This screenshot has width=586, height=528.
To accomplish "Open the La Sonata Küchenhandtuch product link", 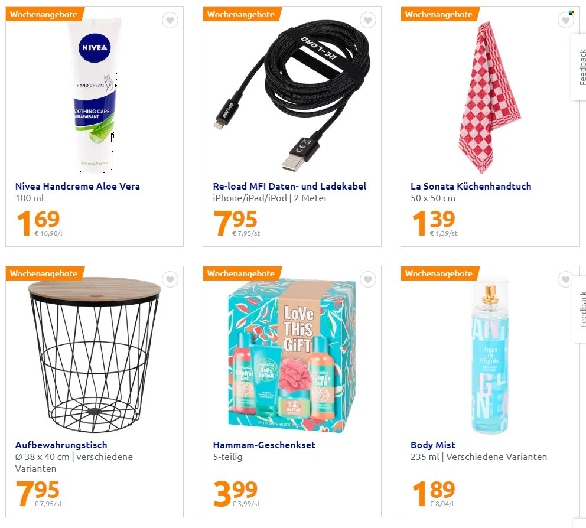I will pos(471,186).
